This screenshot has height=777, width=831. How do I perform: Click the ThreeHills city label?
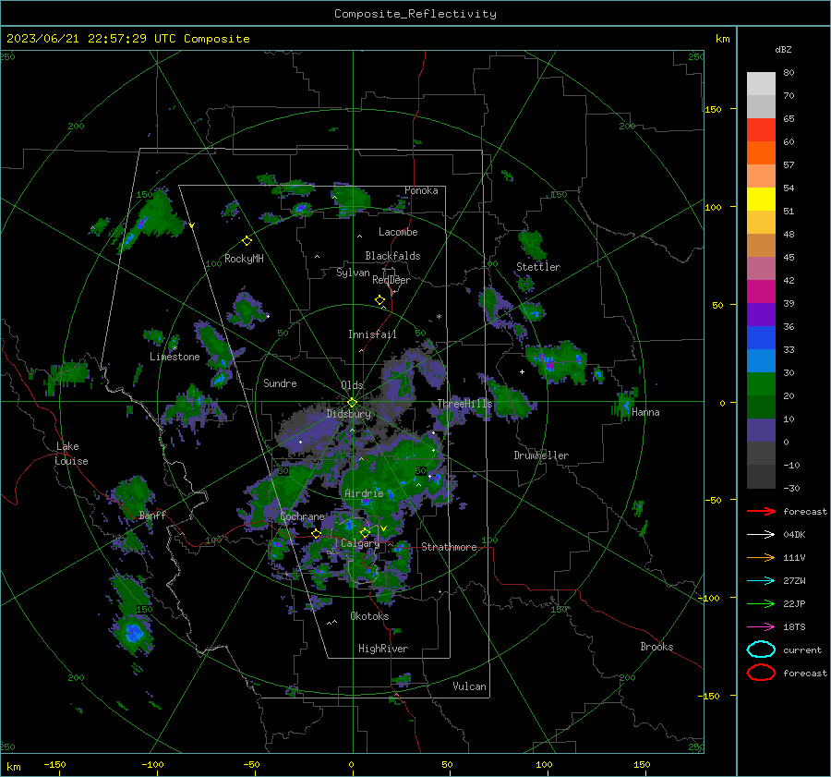pyautogui.click(x=464, y=404)
